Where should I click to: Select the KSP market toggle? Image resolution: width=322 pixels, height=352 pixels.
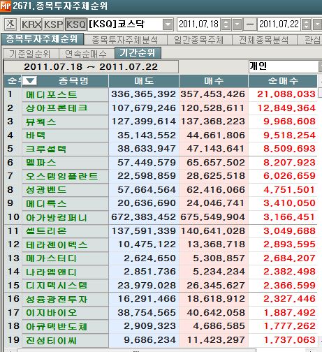(53, 24)
